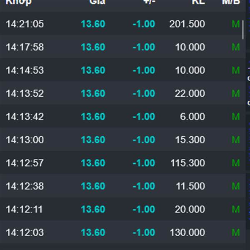Click the 14:13:42 time cell
The width and height of the screenshot is (250, 250).
pyautogui.click(x=25, y=117)
